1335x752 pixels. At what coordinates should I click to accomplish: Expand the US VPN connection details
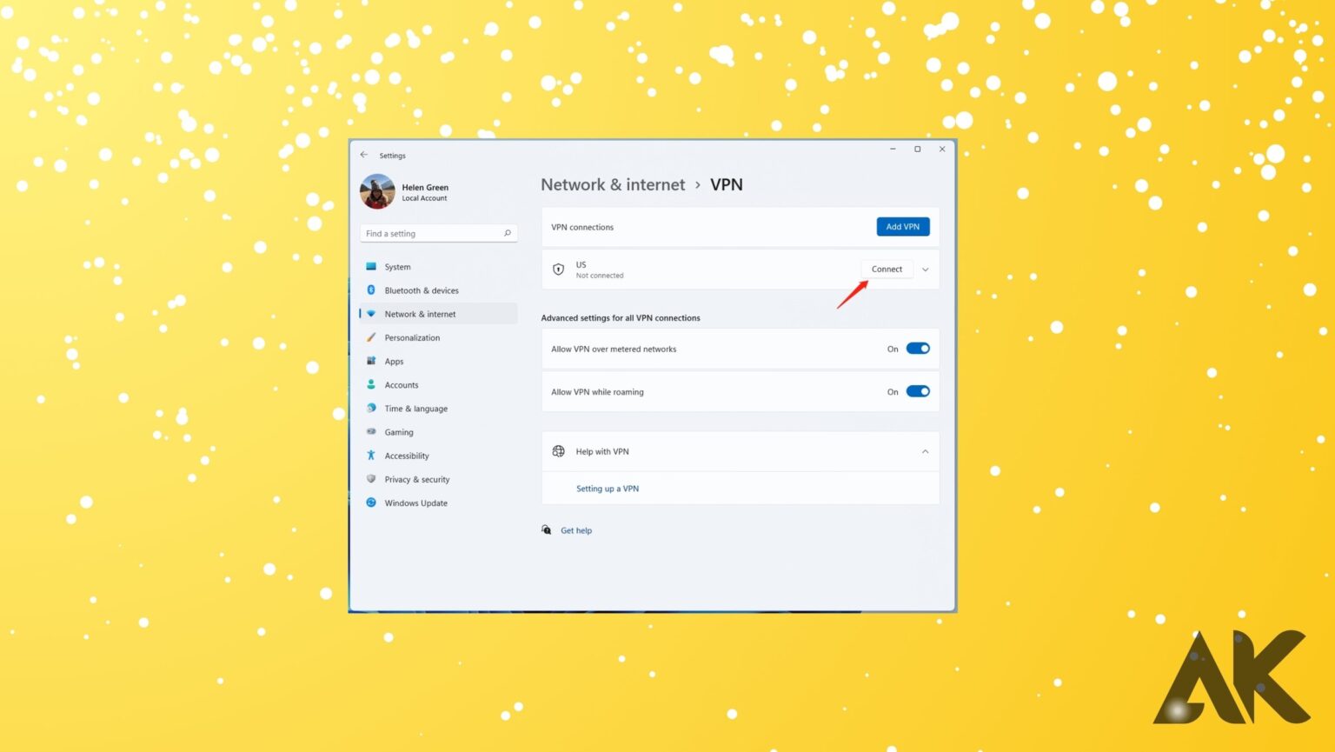[926, 270]
